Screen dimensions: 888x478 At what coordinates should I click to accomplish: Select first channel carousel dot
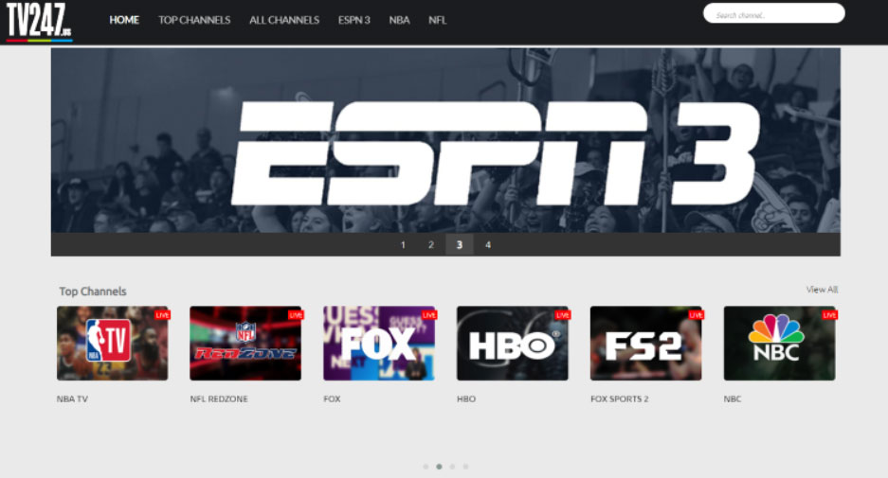[x=426, y=467]
